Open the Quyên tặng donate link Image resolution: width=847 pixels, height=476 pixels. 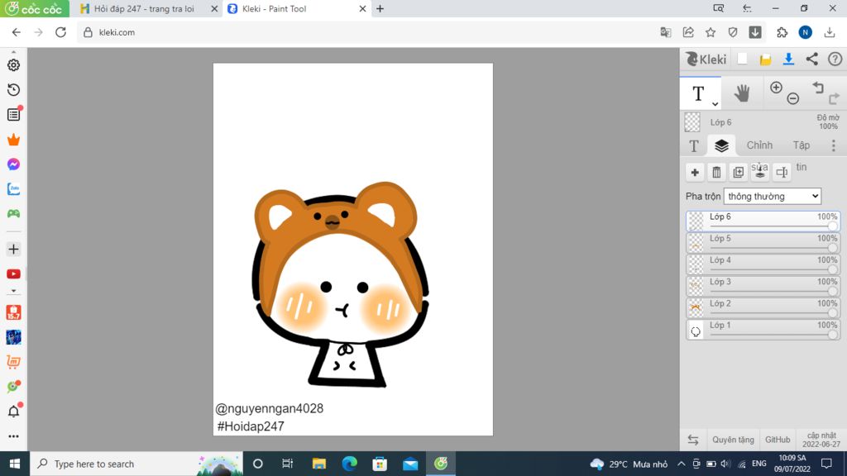pyautogui.click(x=733, y=440)
